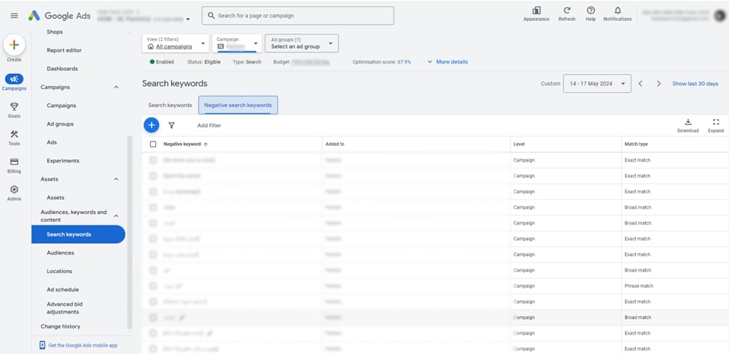
Task: Open Shops in sidebar
Action: click(55, 32)
